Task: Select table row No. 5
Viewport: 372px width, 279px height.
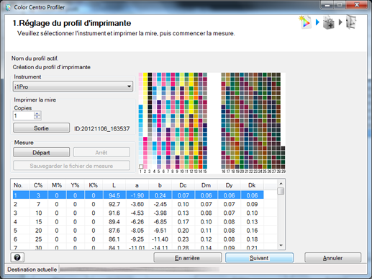Action: [138, 231]
